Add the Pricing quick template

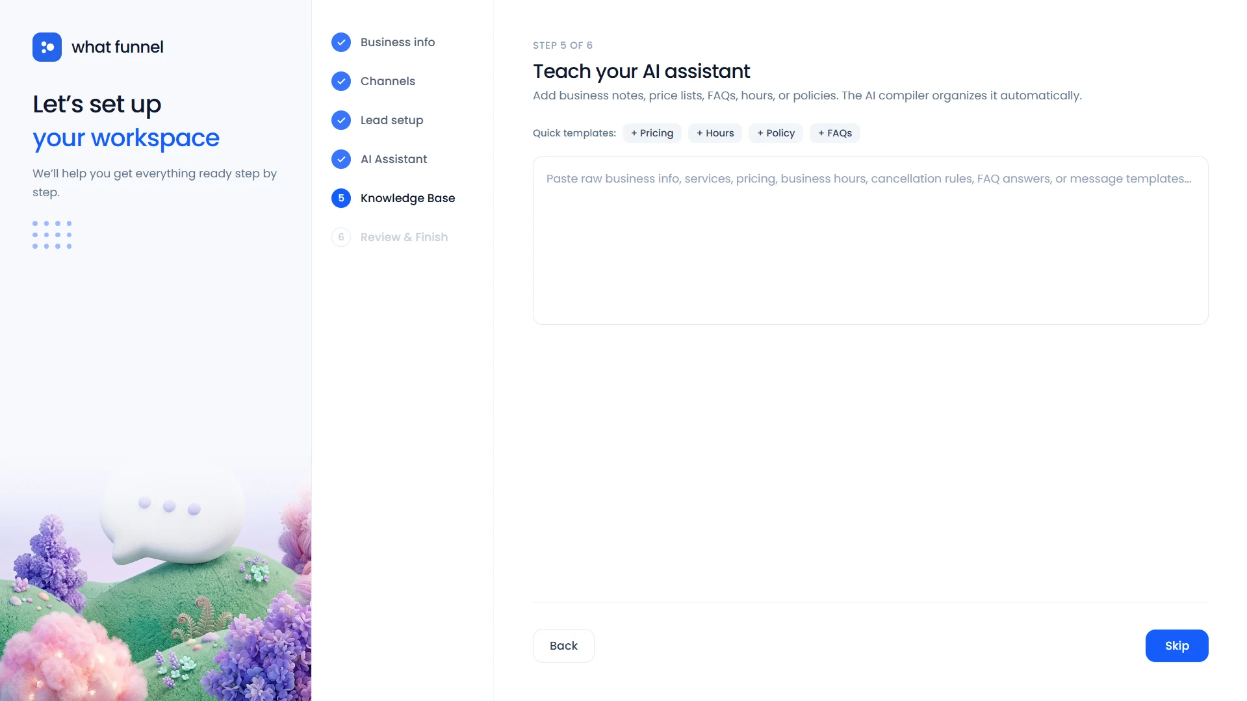[x=652, y=133]
